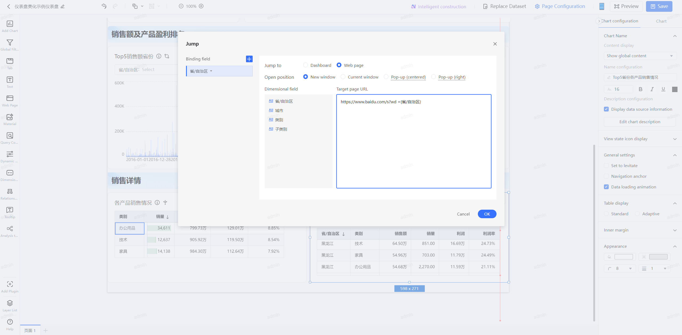The image size is (682, 335).
Task: Click the Preview button
Action: [626, 6]
